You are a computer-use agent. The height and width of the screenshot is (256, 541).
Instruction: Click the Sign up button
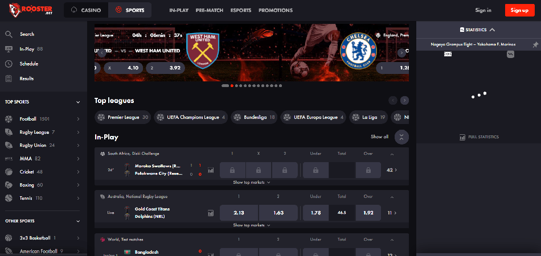[519, 10]
